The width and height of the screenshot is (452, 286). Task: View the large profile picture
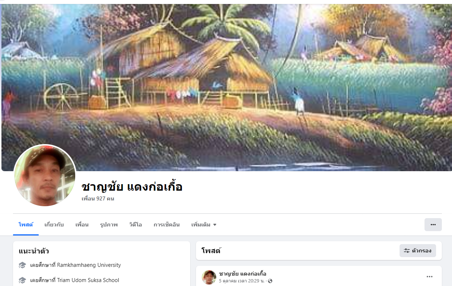coord(45,175)
